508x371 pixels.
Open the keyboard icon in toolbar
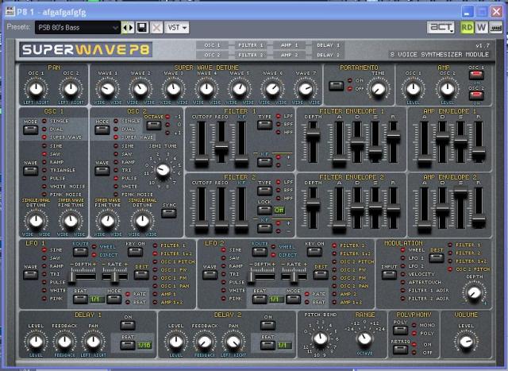[495, 28]
